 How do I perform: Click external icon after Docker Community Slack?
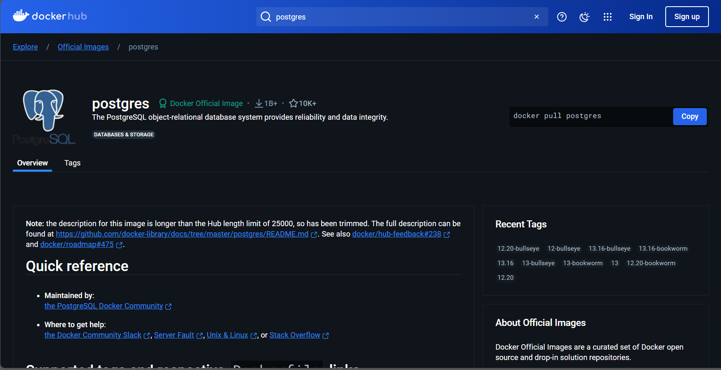coord(147,335)
